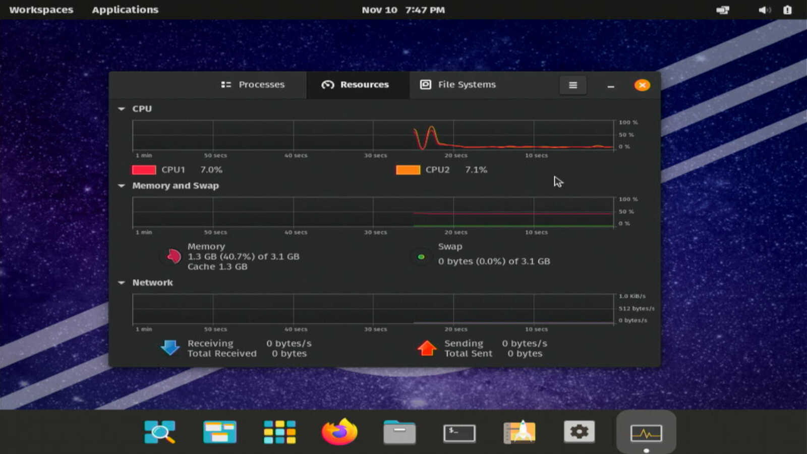Click the CPU usage history graph
Viewport: 807px width, 454px height.
373,135
